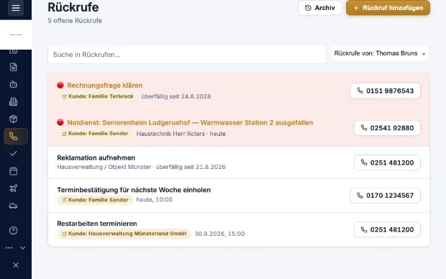The image size is (446, 279).
Task: Click the heute, 10:00 time text
Action: [154, 200]
